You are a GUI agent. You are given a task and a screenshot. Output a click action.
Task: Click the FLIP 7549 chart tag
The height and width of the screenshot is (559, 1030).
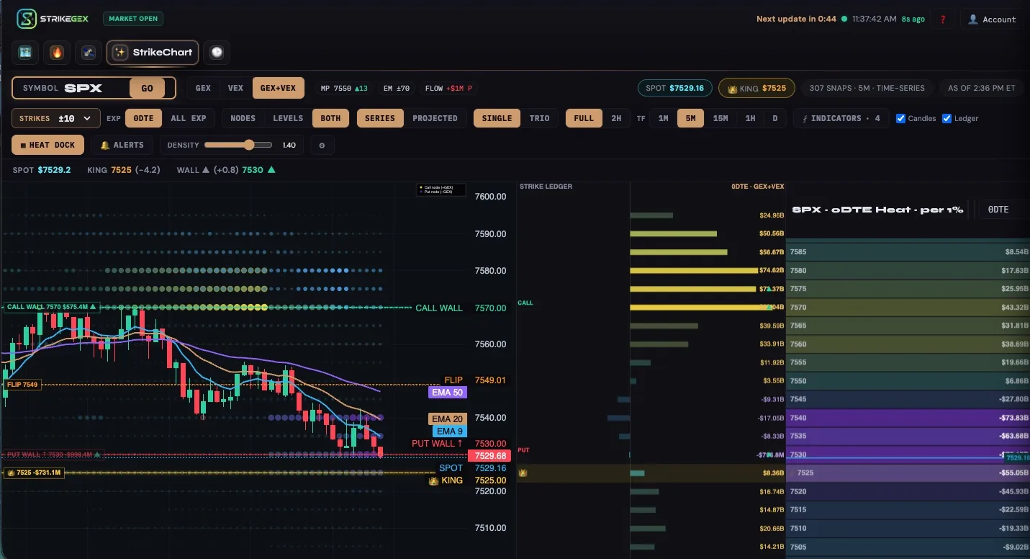click(x=22, y=385)
